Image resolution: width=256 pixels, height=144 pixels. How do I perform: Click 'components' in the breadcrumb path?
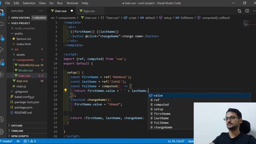click(x=67, y=18)
